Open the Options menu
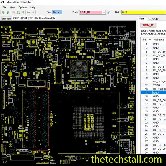The height and width of the screenshot is (166, 166). tap(23, 7)
